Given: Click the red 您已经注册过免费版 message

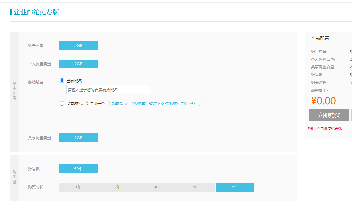Looking at the screenshot, I should click(x=325, y=129).
